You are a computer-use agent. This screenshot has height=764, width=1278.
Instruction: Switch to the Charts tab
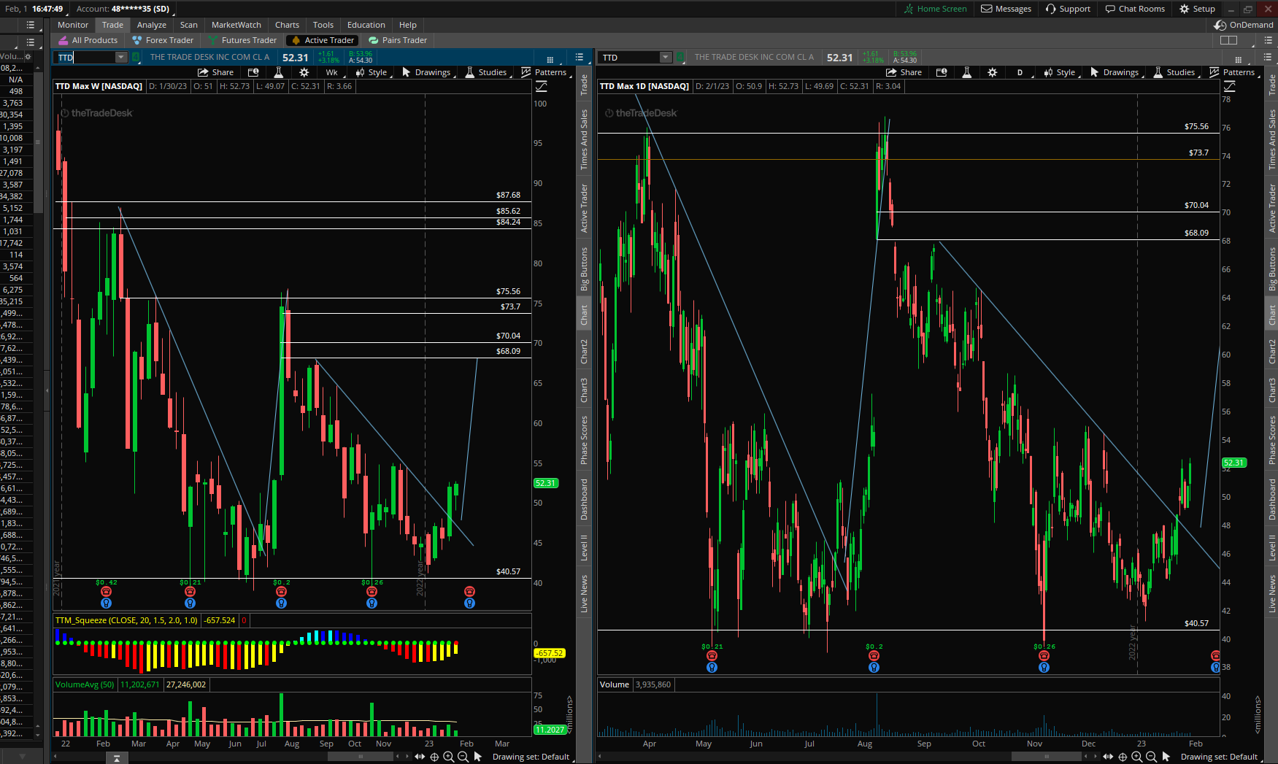[x=288, y=25]
